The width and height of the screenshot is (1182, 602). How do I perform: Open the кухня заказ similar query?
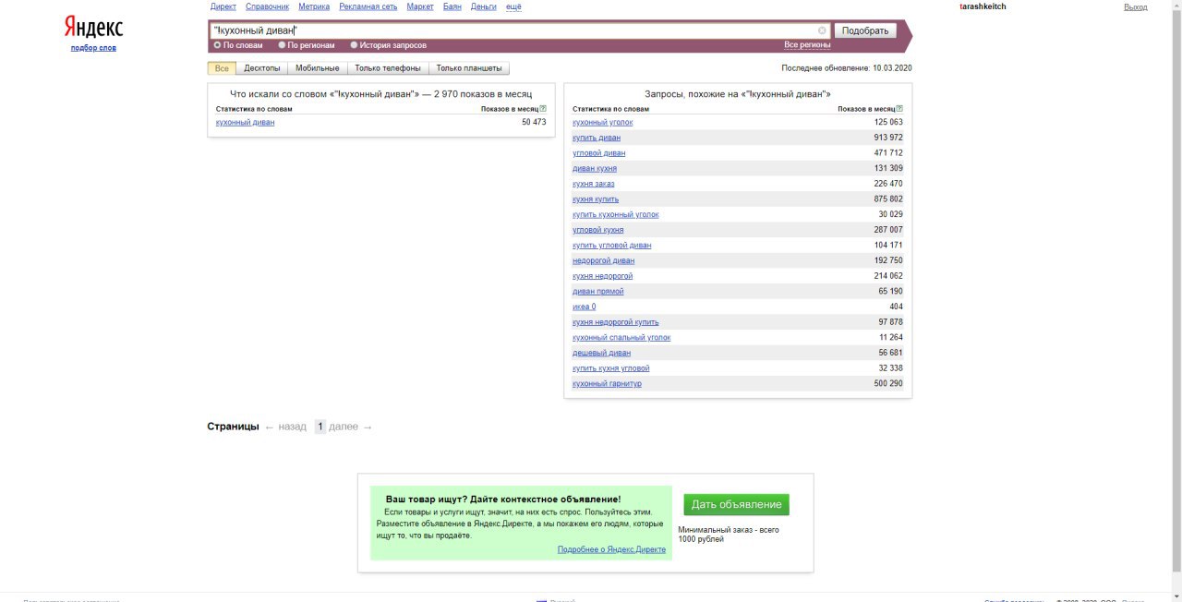point(593,184)
